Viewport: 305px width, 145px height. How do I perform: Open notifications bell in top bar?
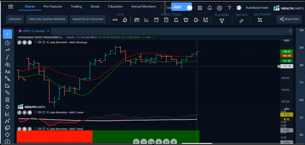[210, 8]
